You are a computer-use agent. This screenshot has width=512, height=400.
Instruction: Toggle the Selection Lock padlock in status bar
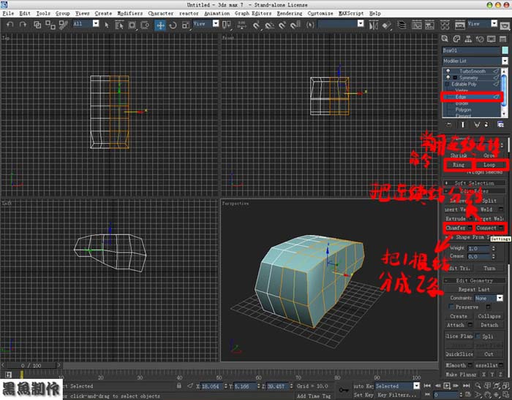[179, 385]
